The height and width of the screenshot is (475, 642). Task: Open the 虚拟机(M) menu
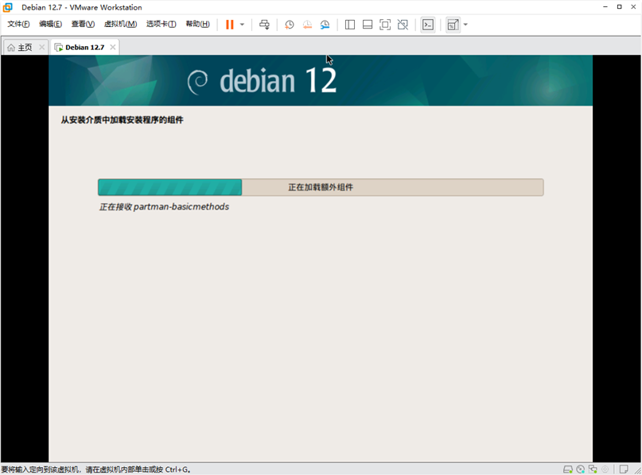(x=120, y=24)
